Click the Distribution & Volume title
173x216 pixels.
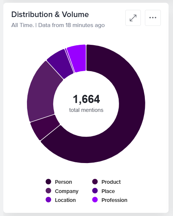(x=50, y=14)
